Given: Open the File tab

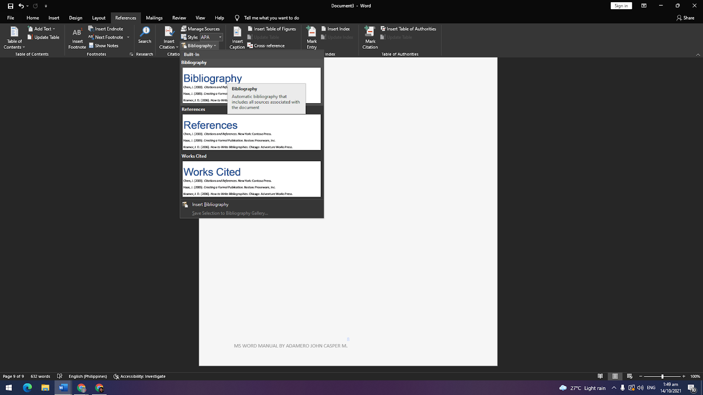Looking at the screenshot, I should (x=11, y=18).
